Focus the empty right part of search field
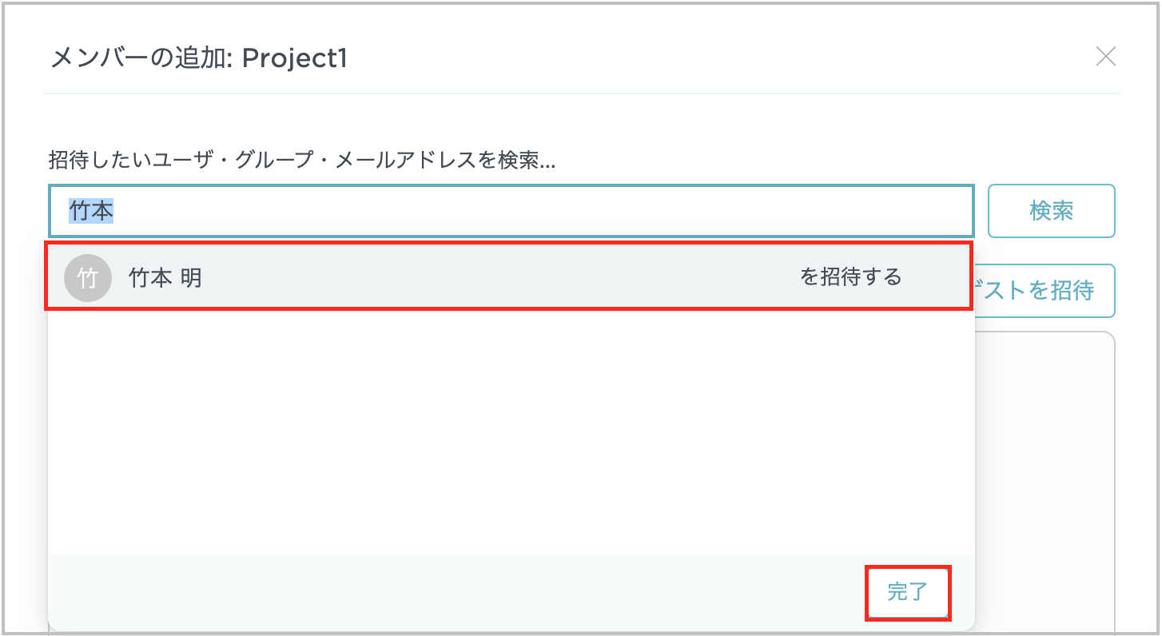Image resolution: width=1162 pixels, height=636 pixels. [639, 211]
